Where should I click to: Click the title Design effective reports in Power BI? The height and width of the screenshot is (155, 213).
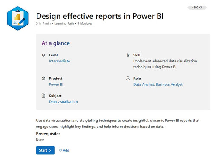(100, 16)
